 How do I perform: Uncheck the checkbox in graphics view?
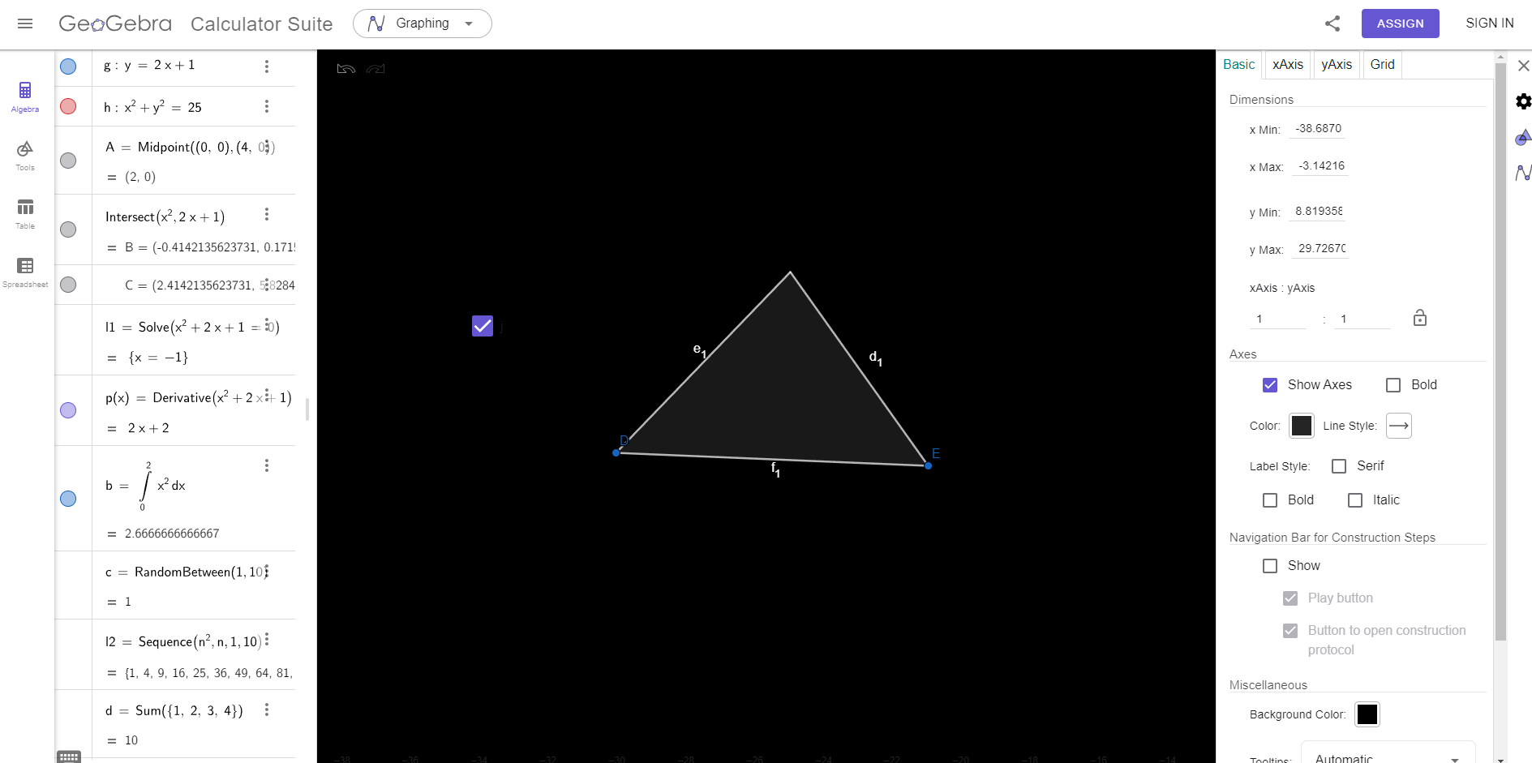483,326
